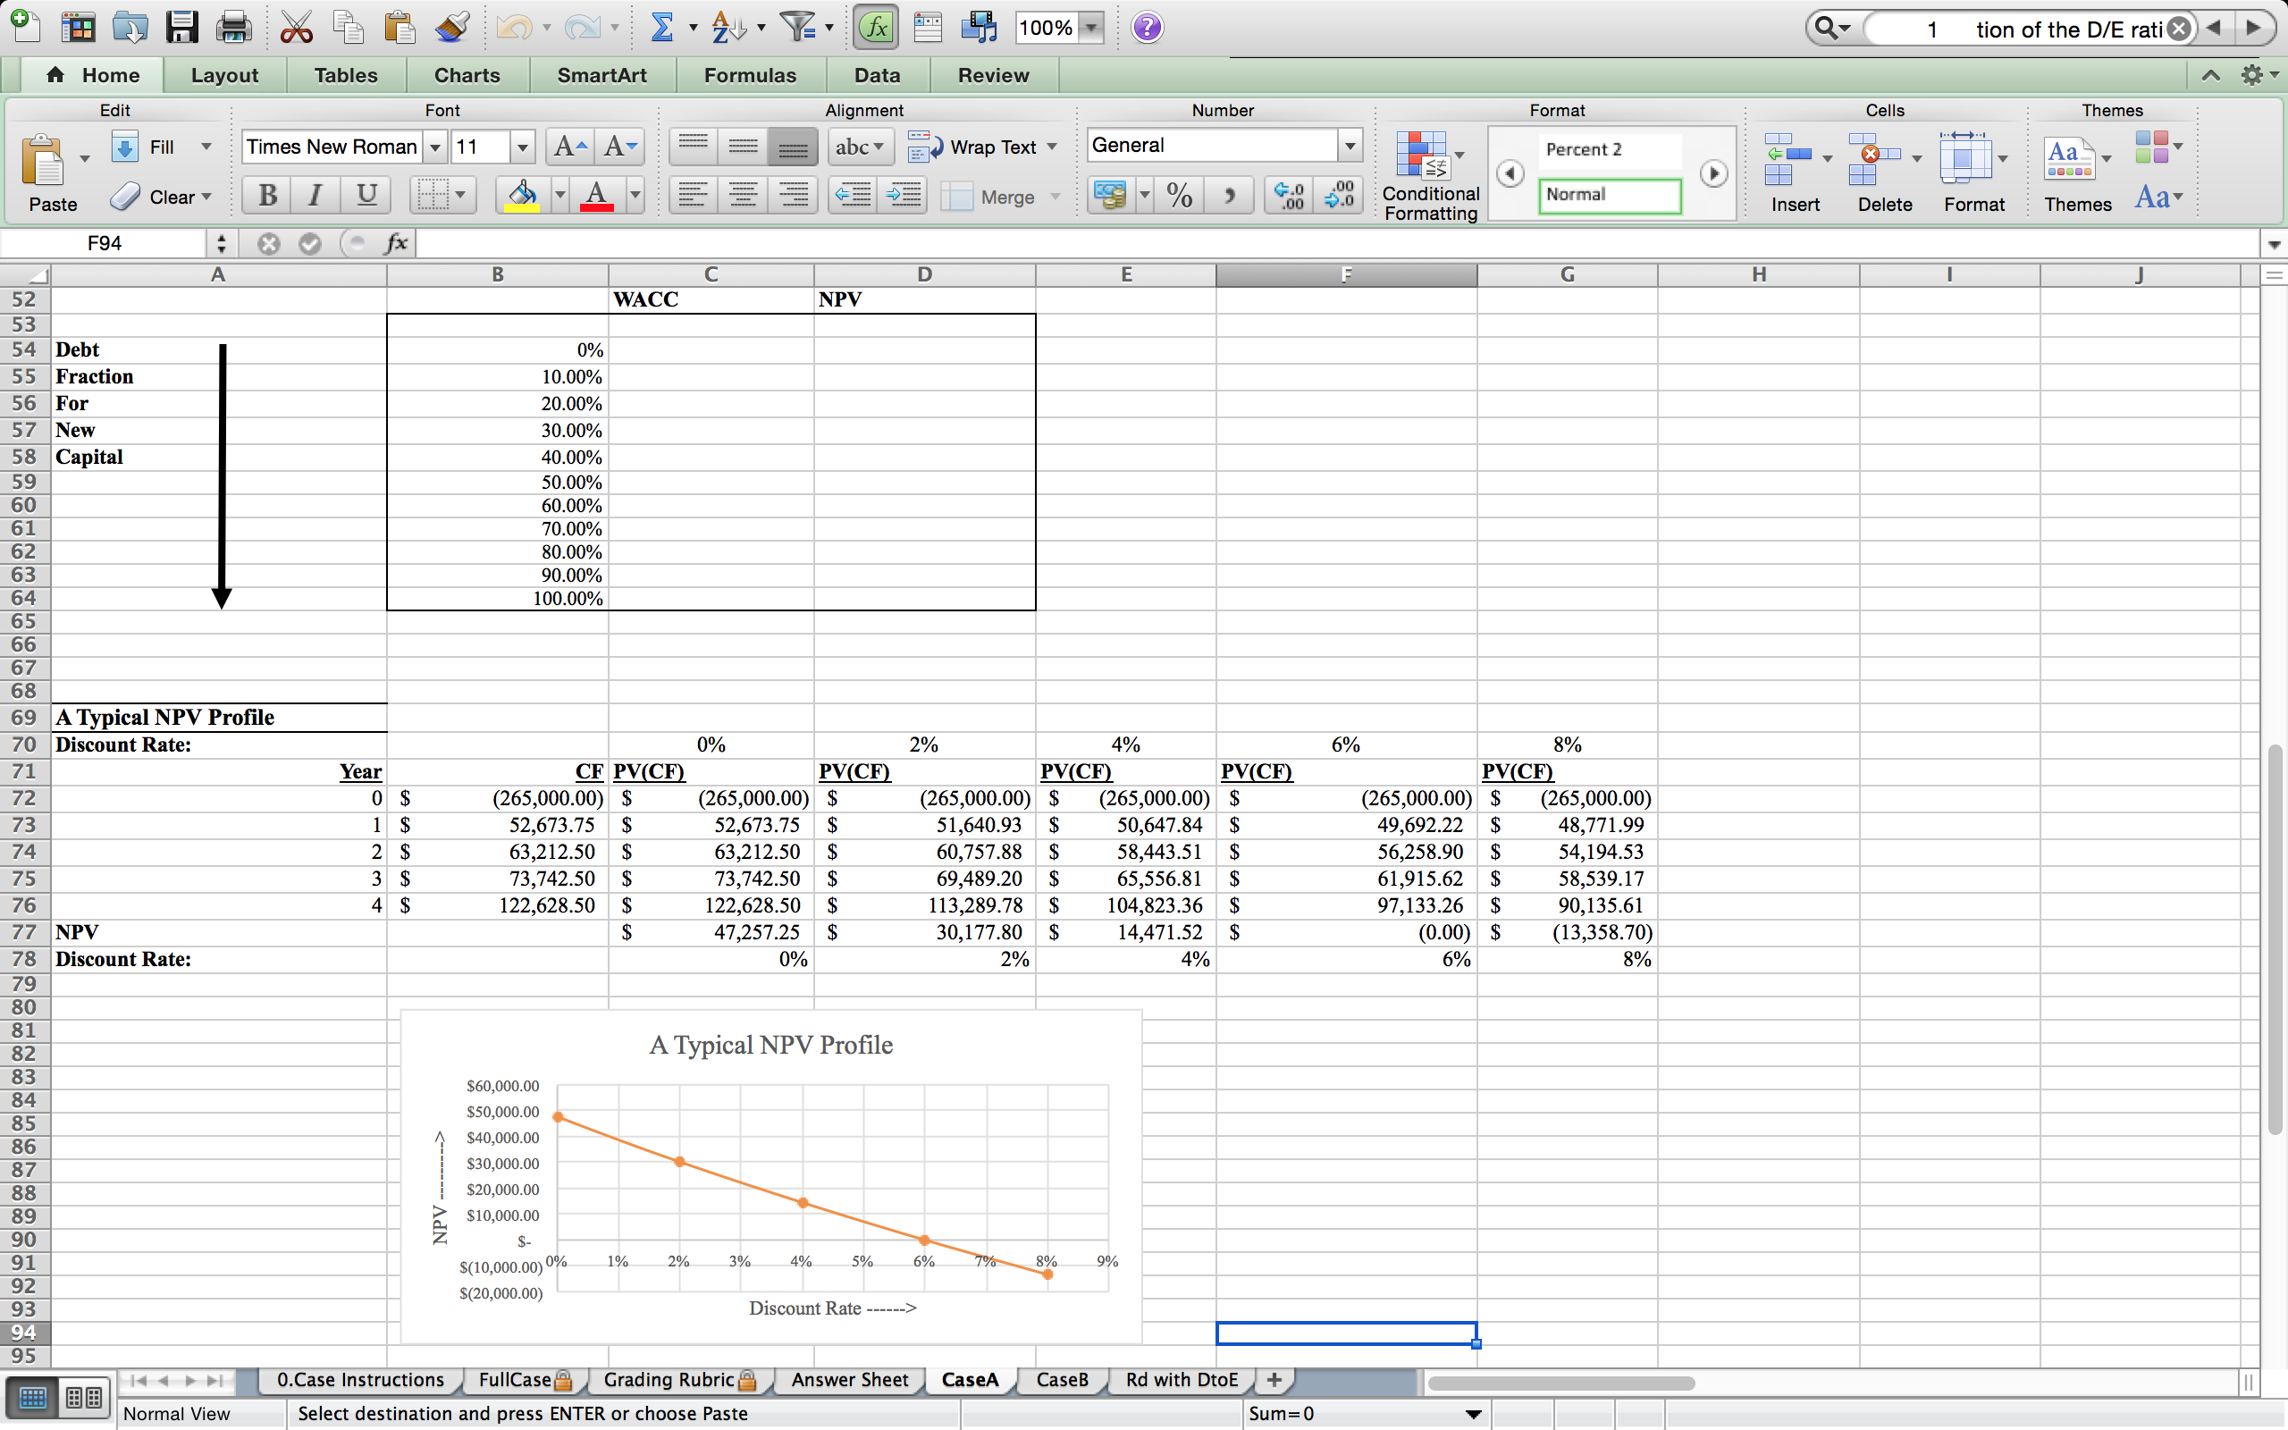Select the Format Painter brush icon

pyautogui.click(x=452, y=27)
